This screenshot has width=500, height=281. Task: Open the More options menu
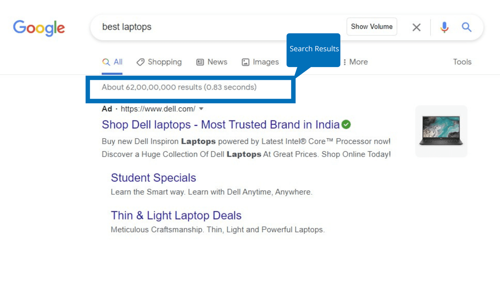pos(356,62)
